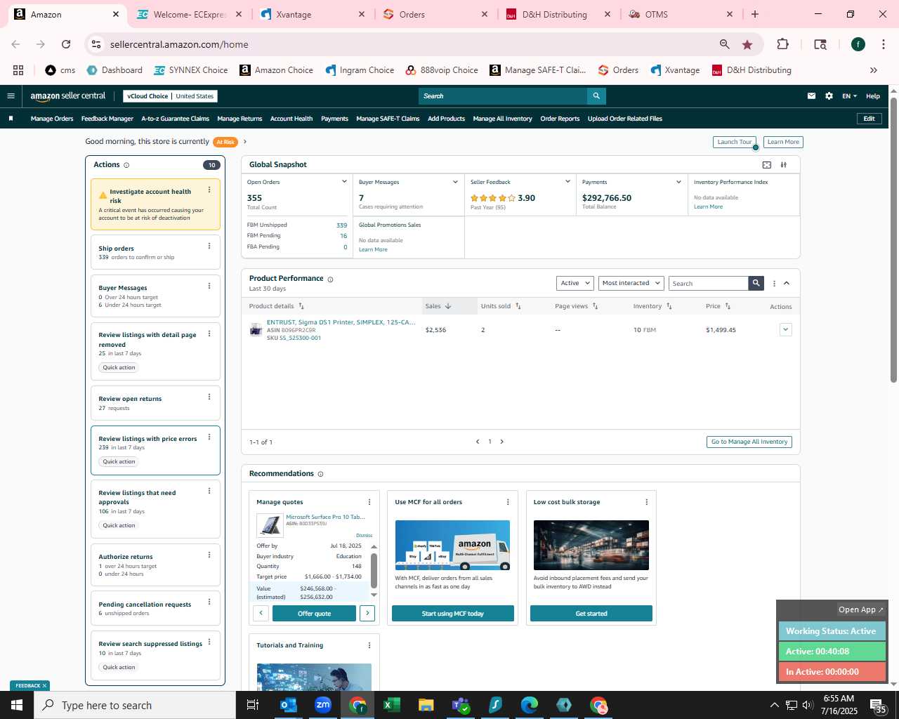The height and width of the screenshot is (719, 899).
Task: Click Open App on the status widget
Action: point(861,609)
